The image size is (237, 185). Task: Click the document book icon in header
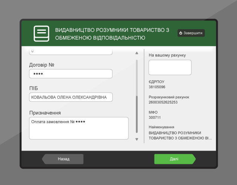tap(41, 34)
